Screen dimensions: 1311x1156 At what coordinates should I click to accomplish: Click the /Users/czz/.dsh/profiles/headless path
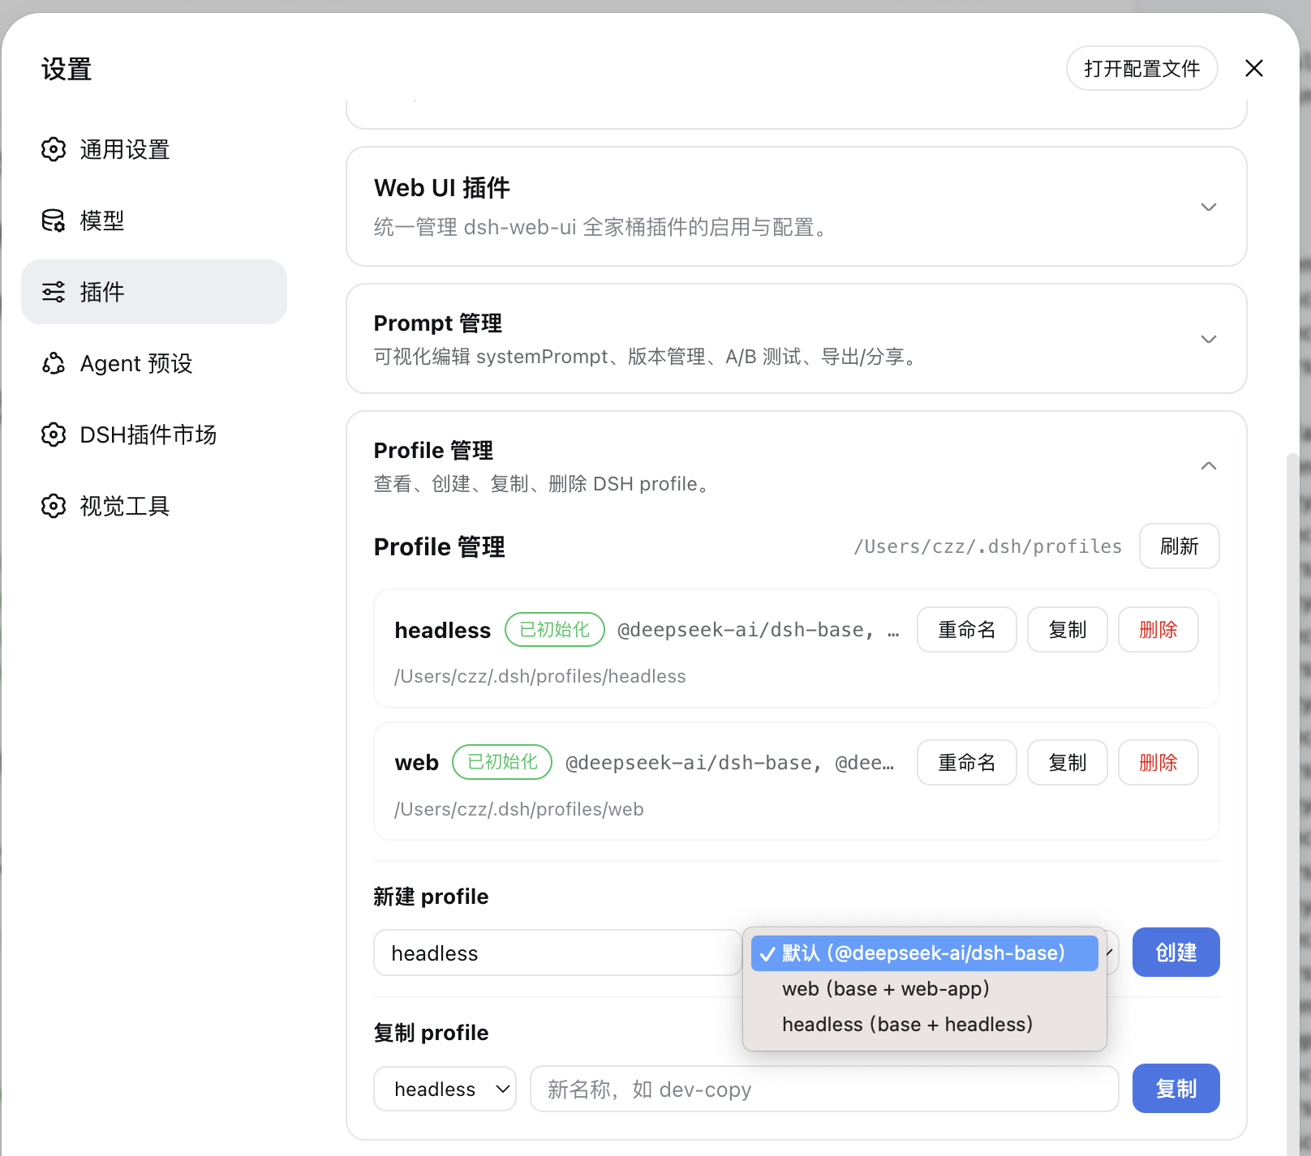(540, 676)
